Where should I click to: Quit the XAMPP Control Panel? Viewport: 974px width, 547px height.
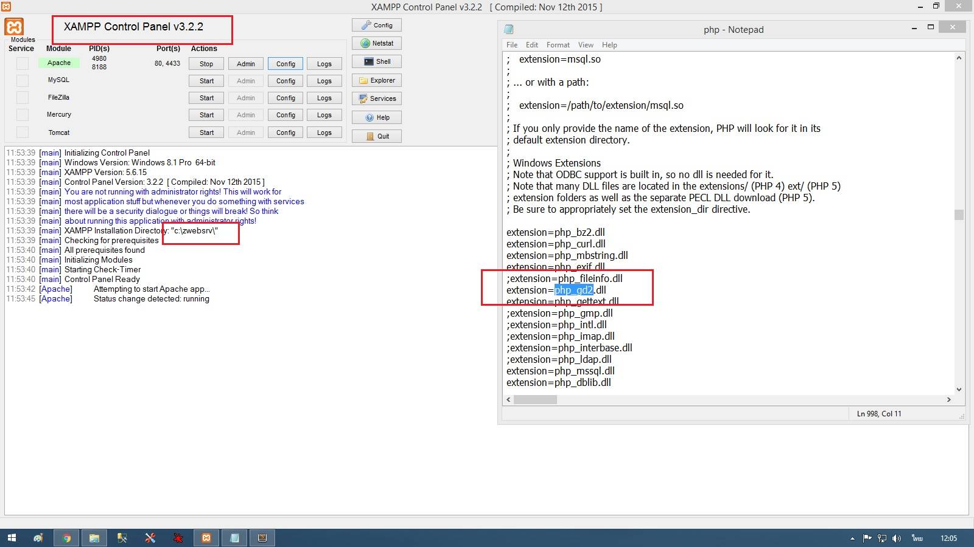[377, 136]
